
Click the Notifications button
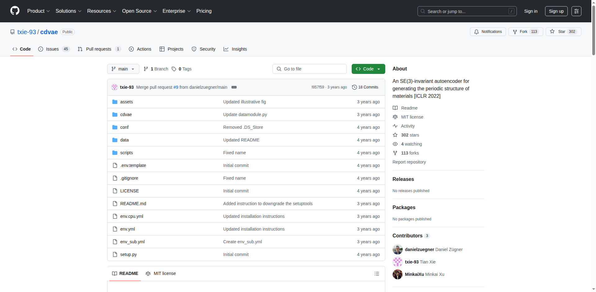pyautogui.click(x=488, y=32)
